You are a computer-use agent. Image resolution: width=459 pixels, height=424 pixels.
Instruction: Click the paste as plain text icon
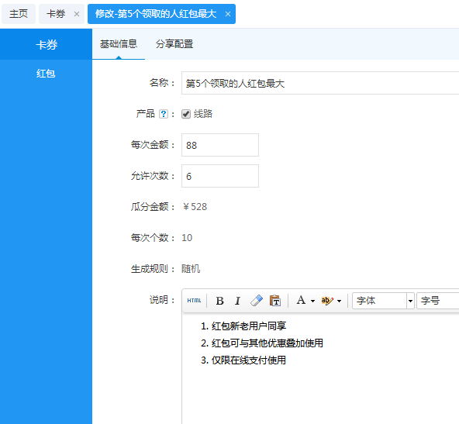click(275, 301)
